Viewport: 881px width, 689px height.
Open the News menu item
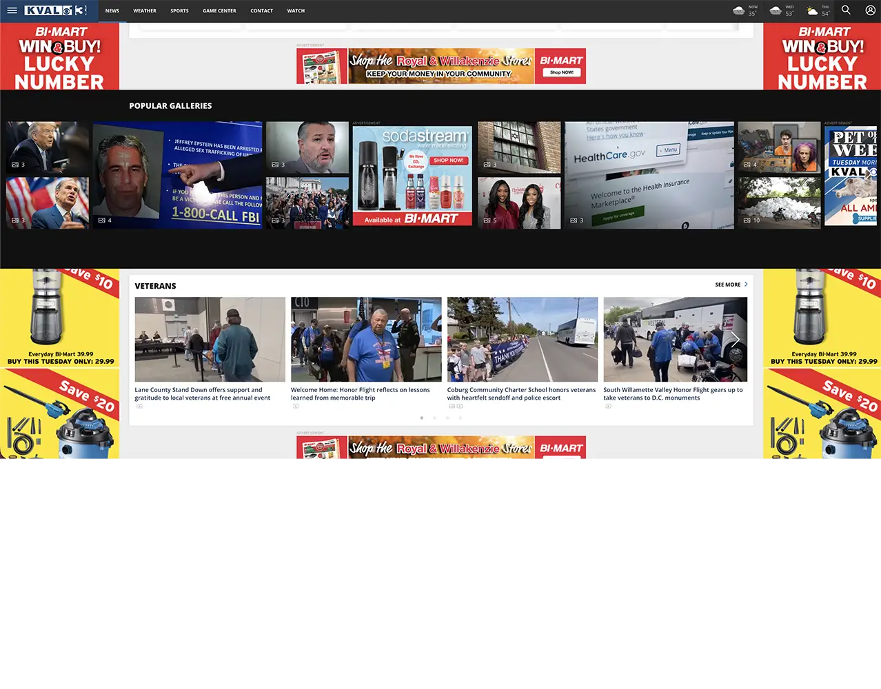click(x=112, y=10)
